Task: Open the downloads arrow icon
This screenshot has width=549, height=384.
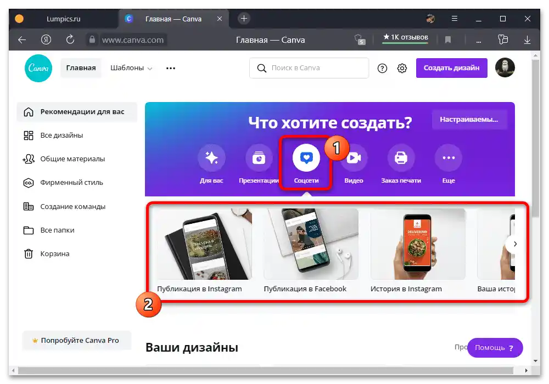Action: point(527,40)
